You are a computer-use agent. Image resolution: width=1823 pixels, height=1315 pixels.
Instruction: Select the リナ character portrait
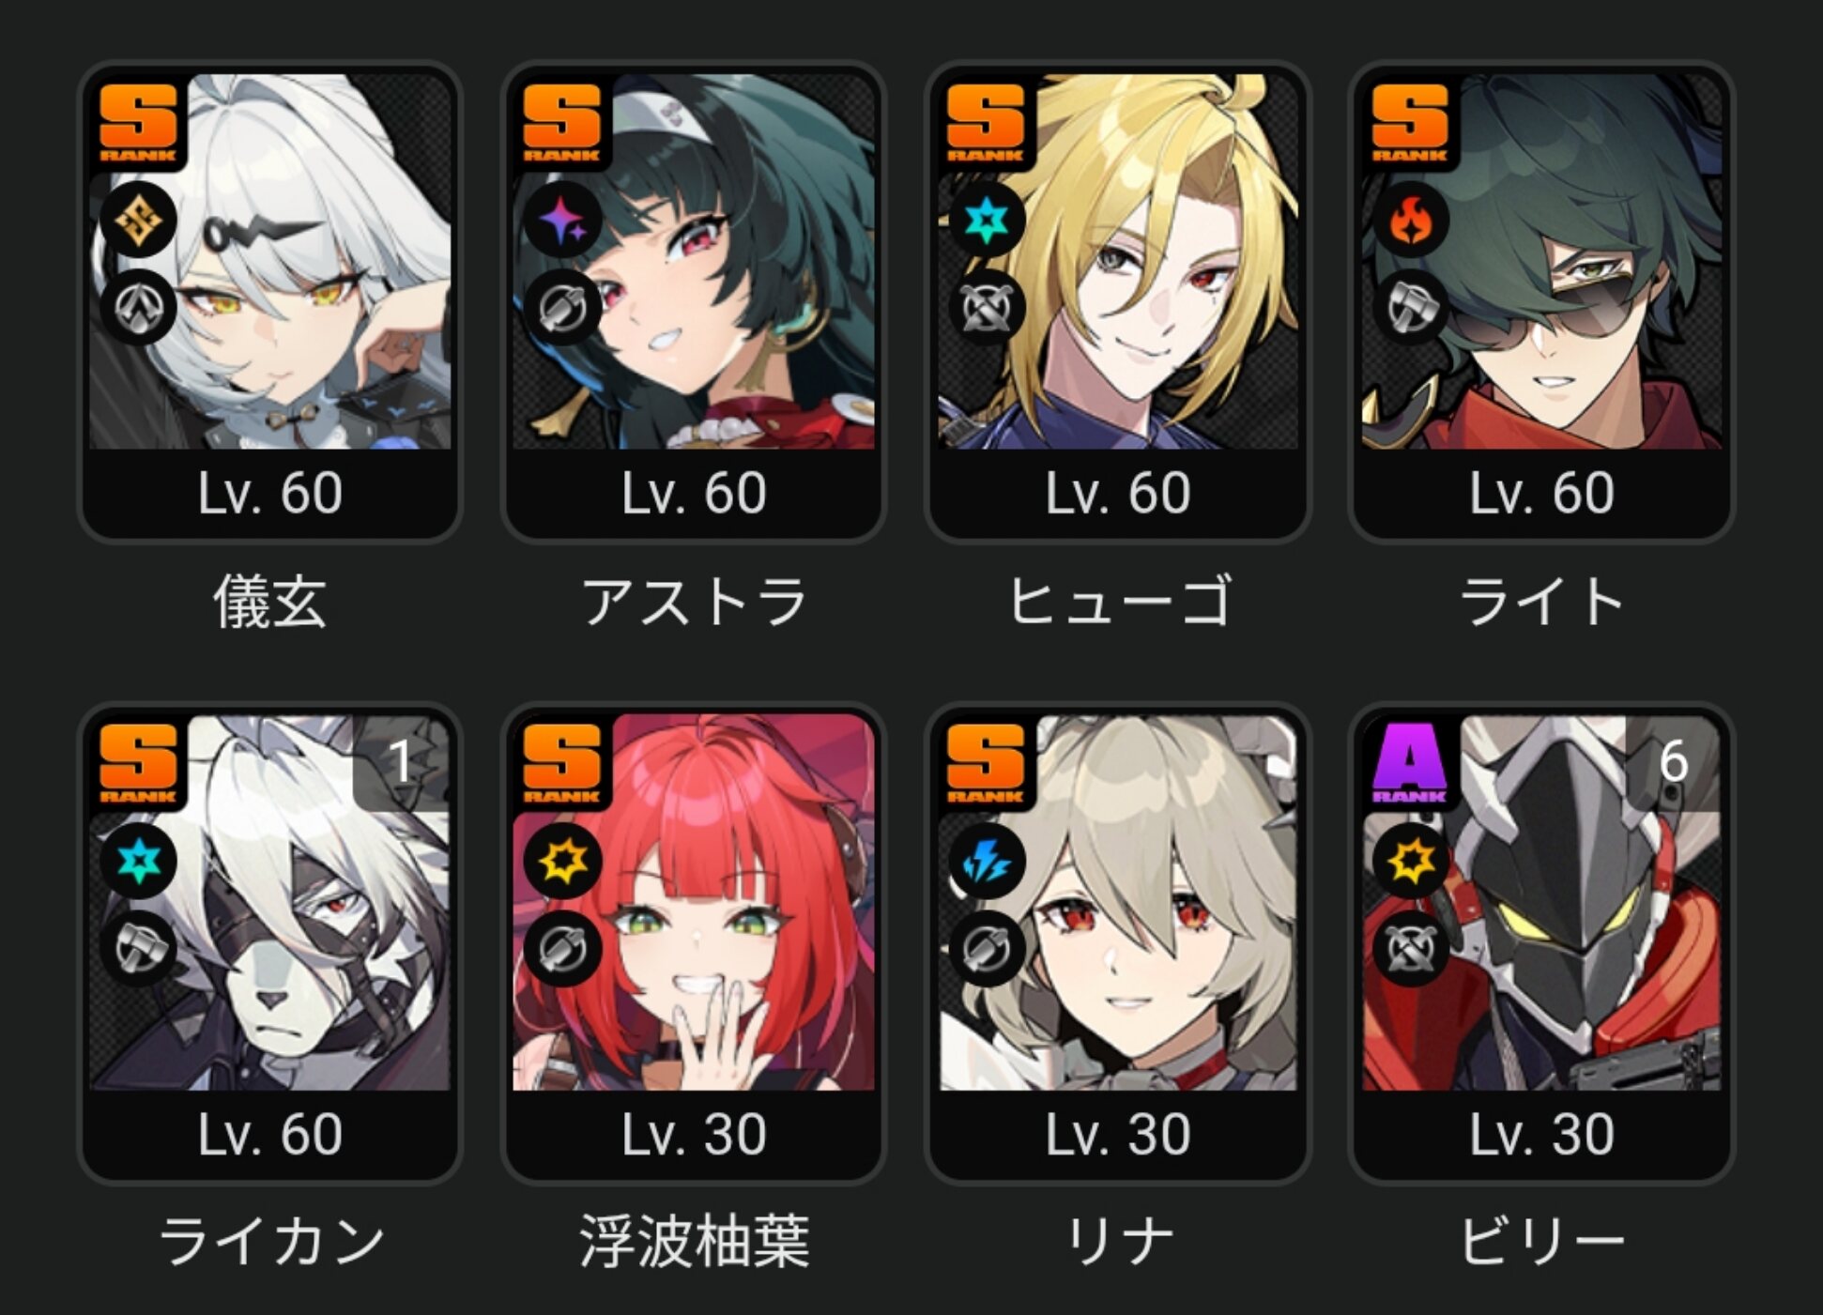coord(1118,902)
